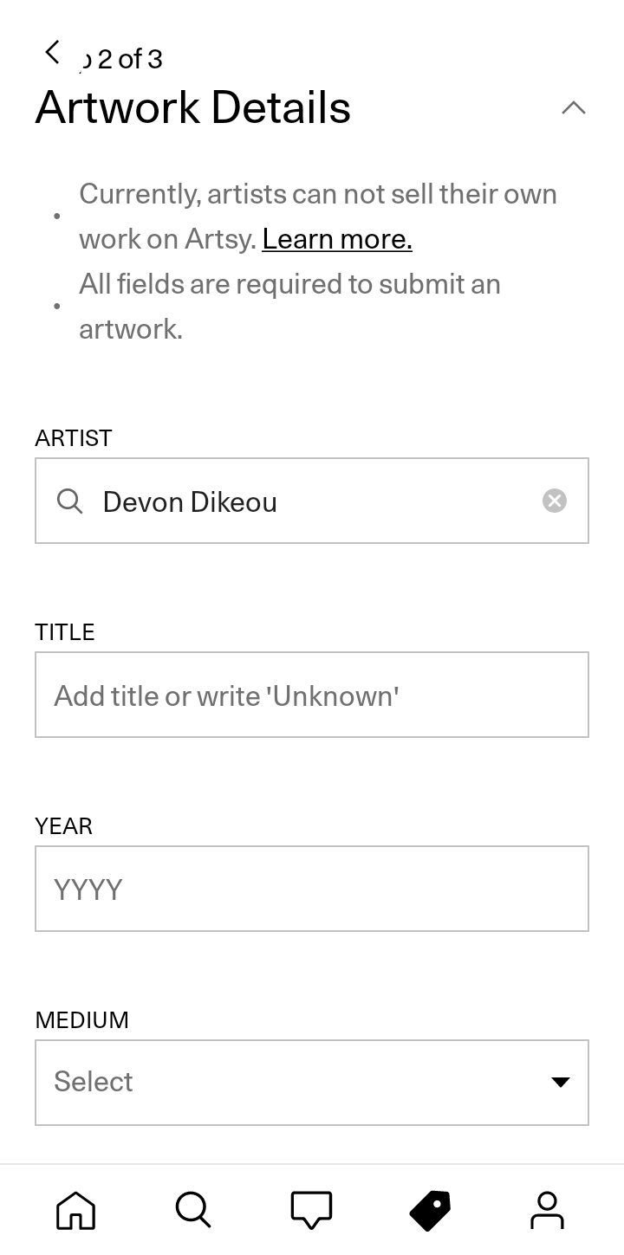Viewport: 624px width, 1255px height.
Task: Tap the Artwork Details heading
Action: 193,108
